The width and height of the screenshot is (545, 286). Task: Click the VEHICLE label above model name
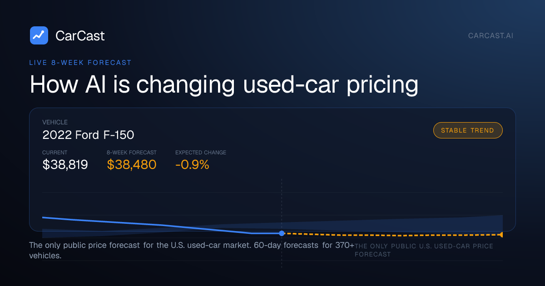coord(55,122)
